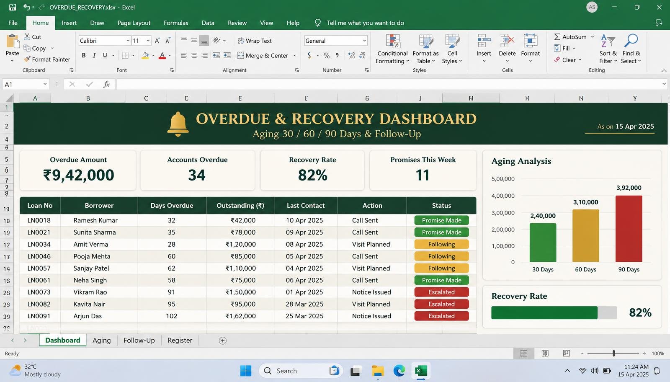Open the General number format dropdown
This screenshot has width=670, height=382.
coord(364,41)
